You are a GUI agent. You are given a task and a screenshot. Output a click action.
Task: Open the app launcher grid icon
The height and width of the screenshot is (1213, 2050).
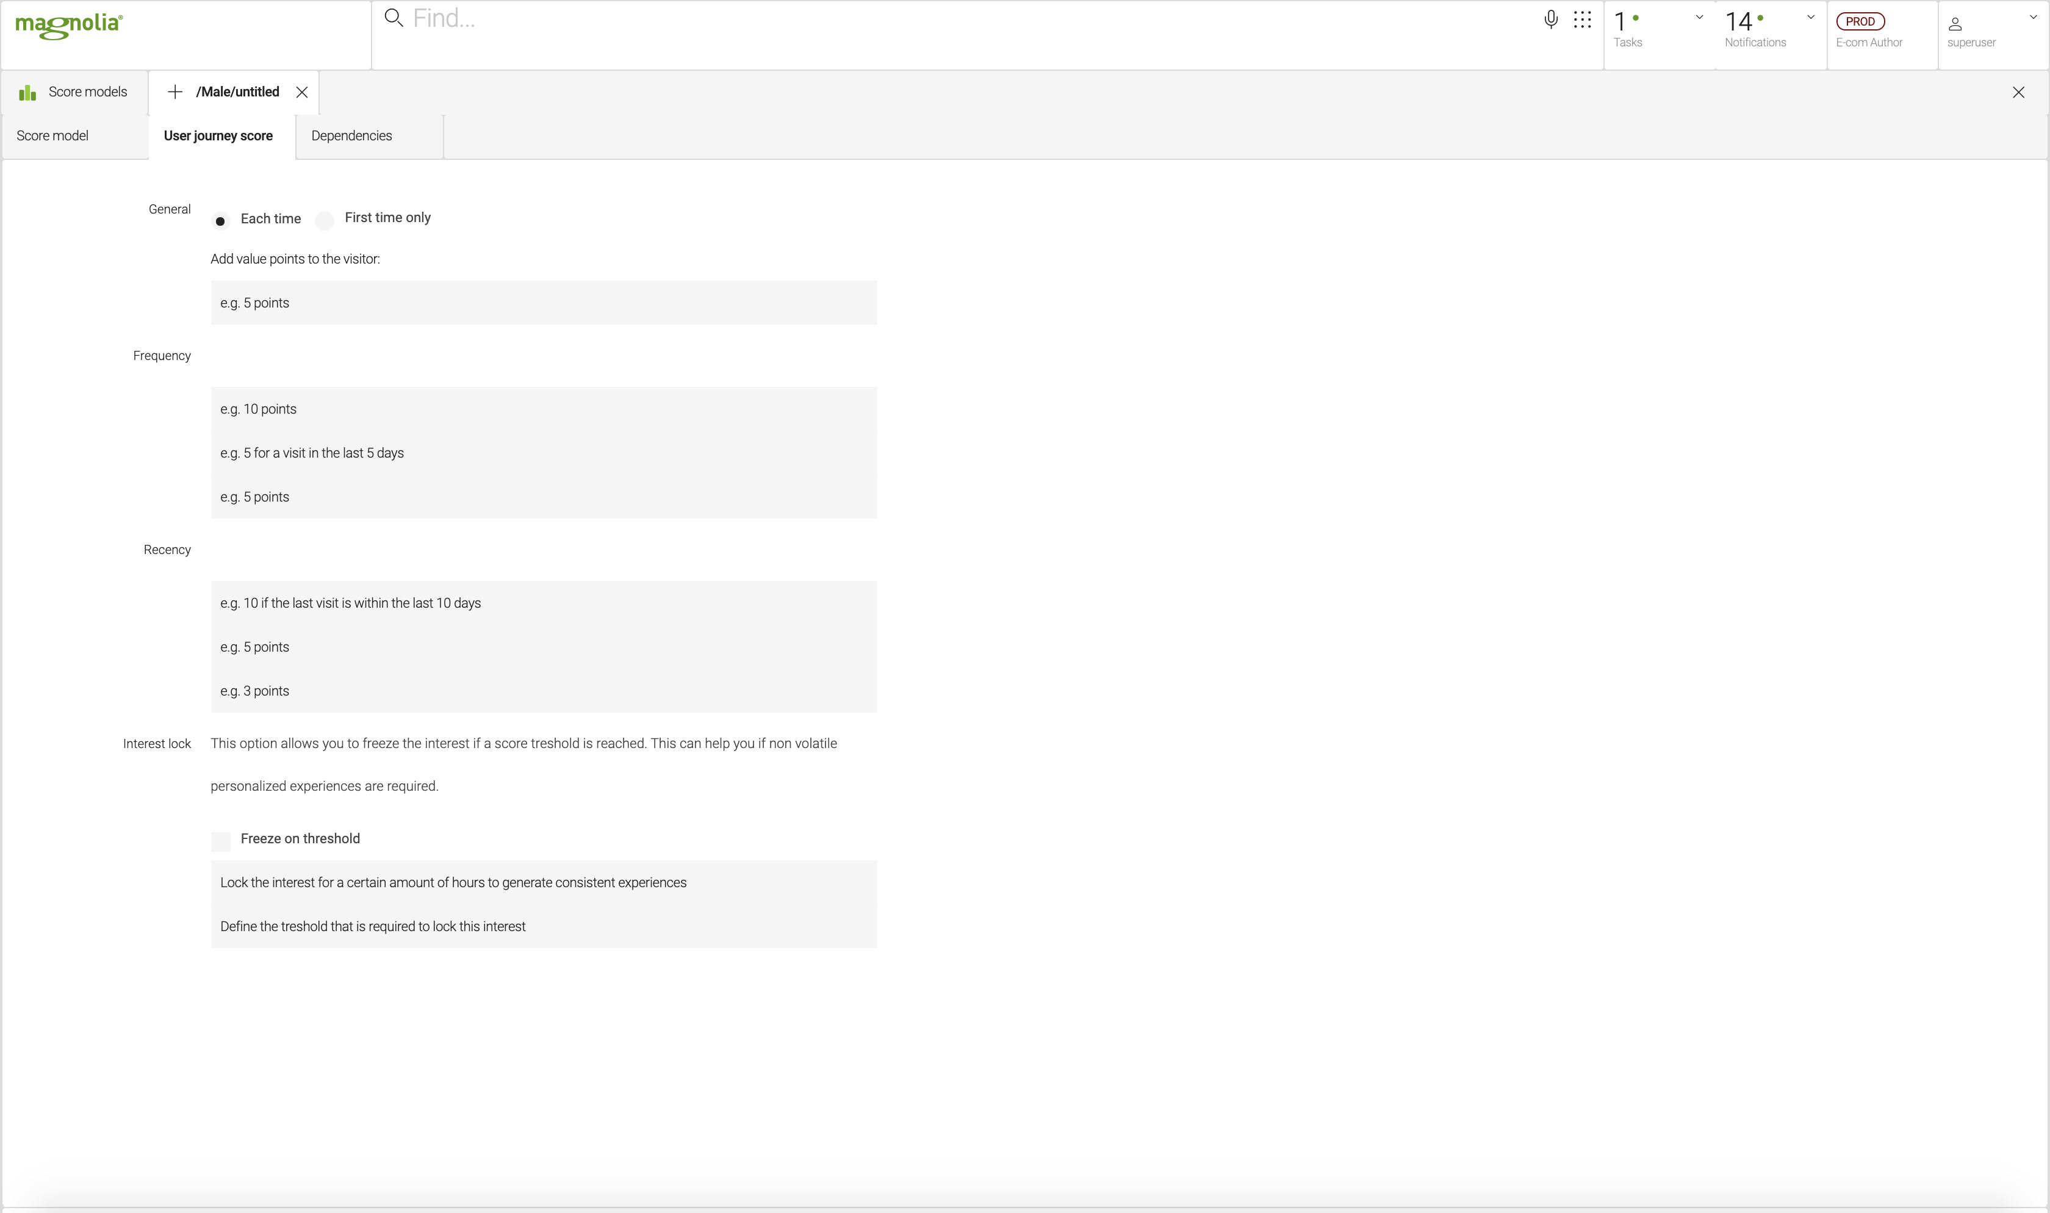coord(1583,20)
